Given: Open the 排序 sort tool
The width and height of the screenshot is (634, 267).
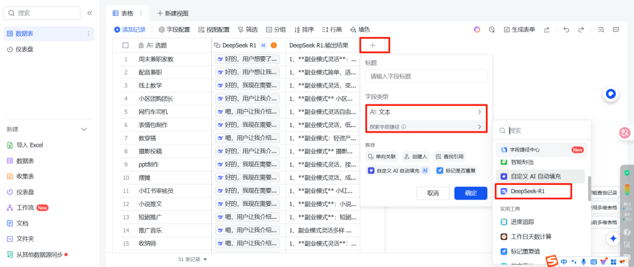Looking at the screenshot, I should 304,29.
